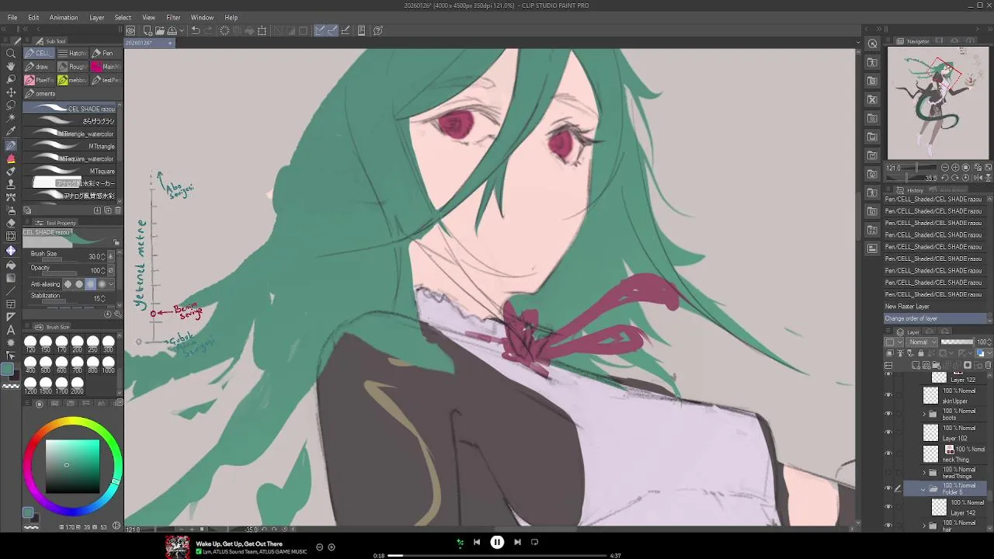
Task: Select the Pen sub tool group
Action: 105,53
